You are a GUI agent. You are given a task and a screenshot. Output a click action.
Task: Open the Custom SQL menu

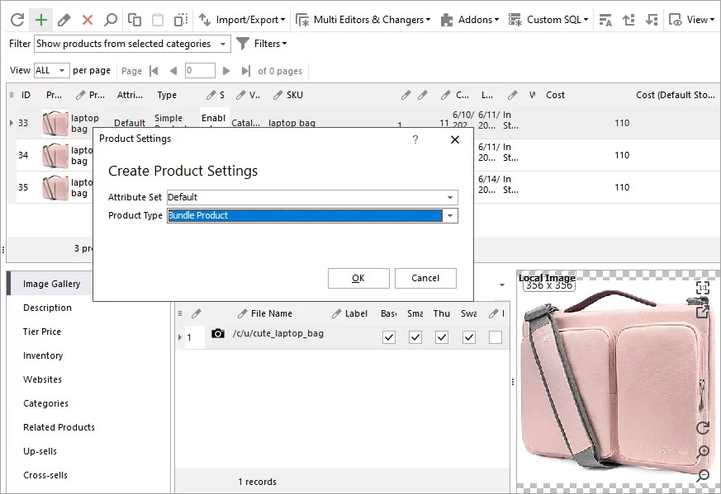click(x=548, y=20)
